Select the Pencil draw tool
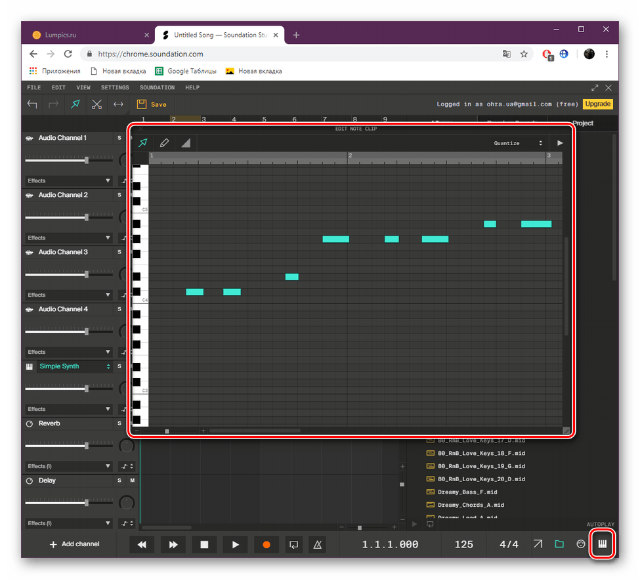 (x=164, y=142)
